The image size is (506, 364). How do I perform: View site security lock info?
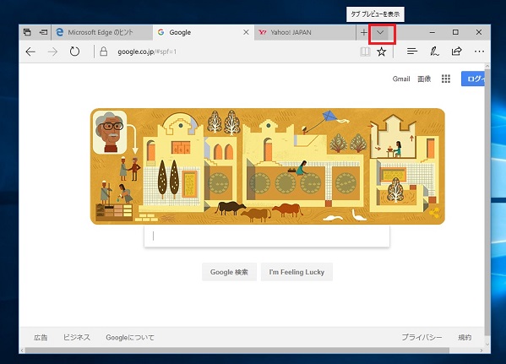(104, 52)
